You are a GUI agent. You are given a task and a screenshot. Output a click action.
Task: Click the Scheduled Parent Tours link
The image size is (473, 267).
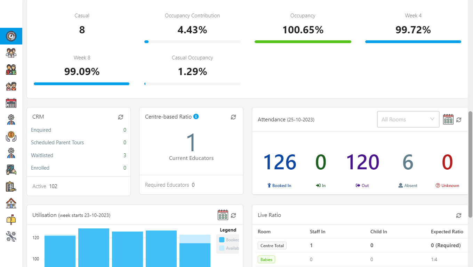click(57, 143)
